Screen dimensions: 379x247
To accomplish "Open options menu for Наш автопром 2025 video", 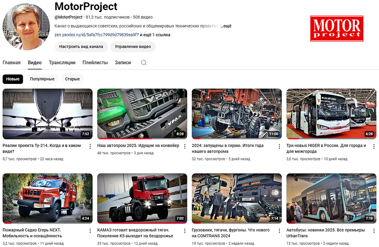I will (185, 146).
